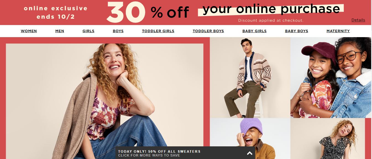The image size is (372, 159).
Task: Click 'Click for more ways to save'
Action: coord(149,155)
